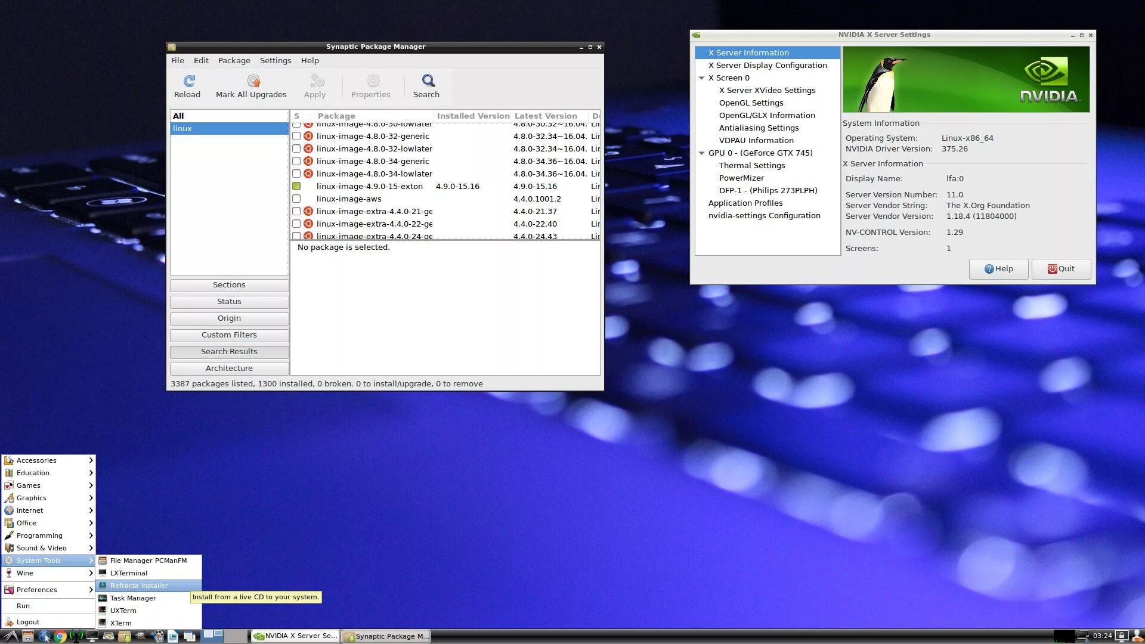Open LXTerminal from System Tools
Viewport: 1145px width, 644px height.
(x=128, y=573)
